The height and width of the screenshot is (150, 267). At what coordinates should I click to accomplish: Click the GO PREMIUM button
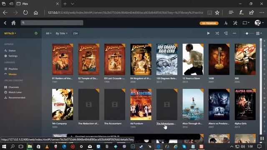[209, 23]
